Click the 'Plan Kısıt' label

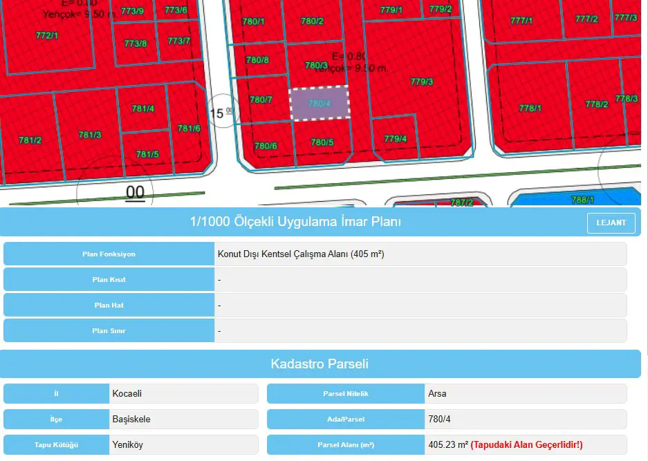coord(109,280)
